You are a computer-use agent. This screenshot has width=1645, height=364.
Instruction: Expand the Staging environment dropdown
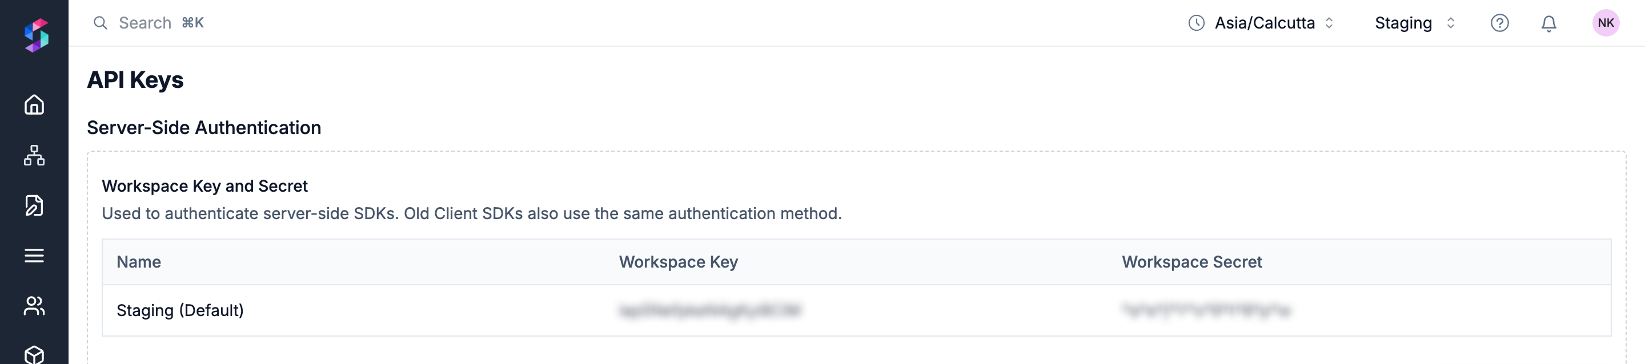coord(1414,23)
